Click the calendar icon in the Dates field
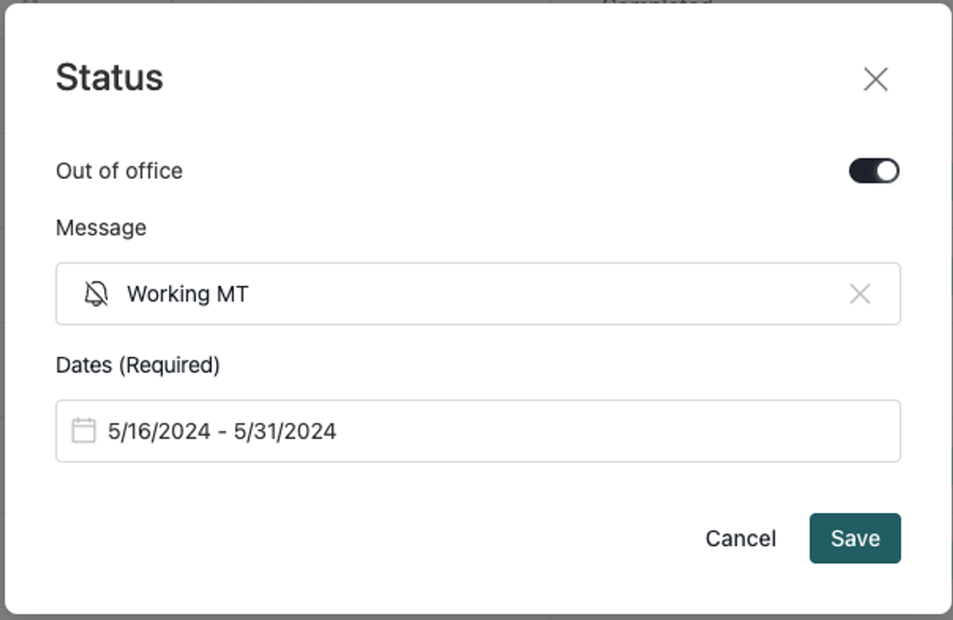 click(x=83, y=431)
